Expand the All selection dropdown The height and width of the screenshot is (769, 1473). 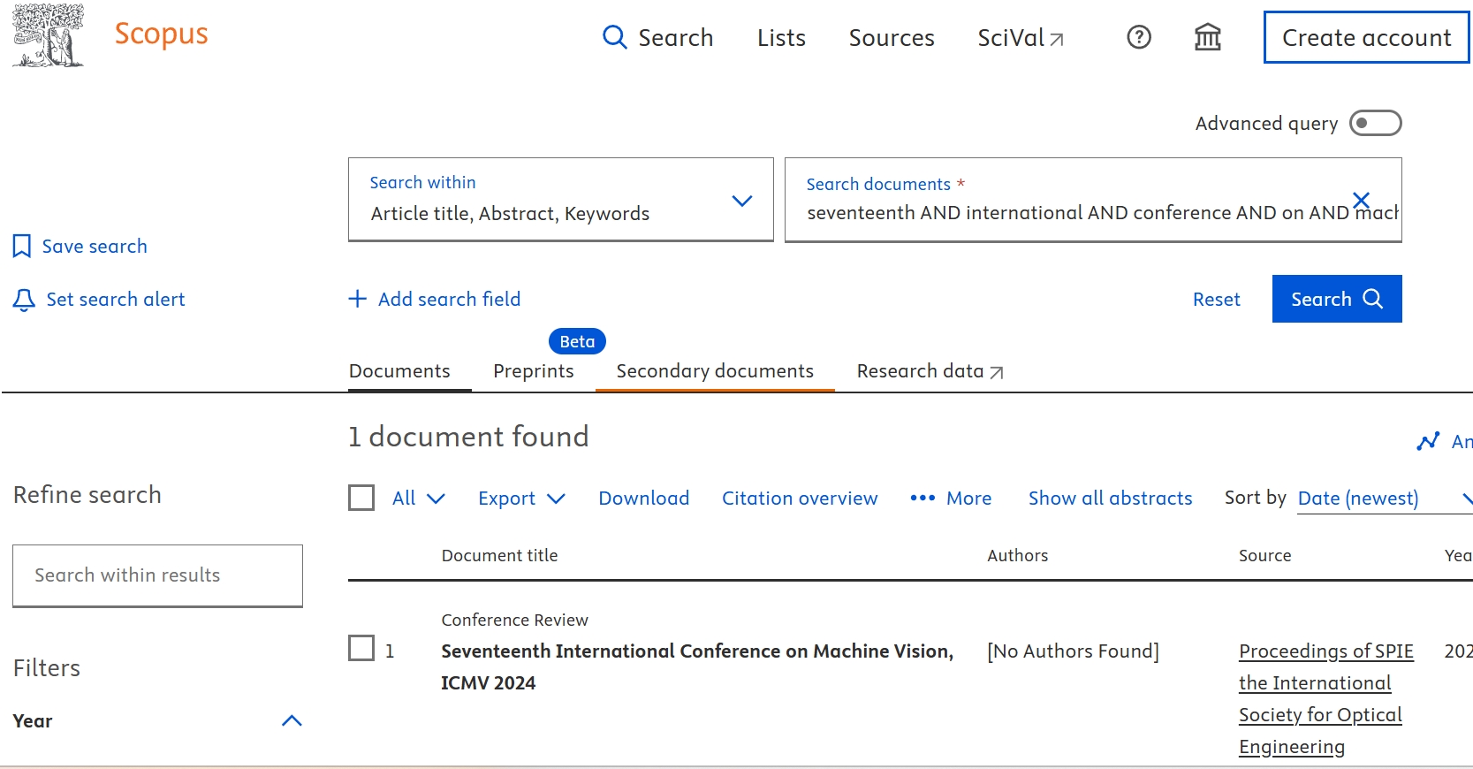pyautogui.click(x=419, y=499)
